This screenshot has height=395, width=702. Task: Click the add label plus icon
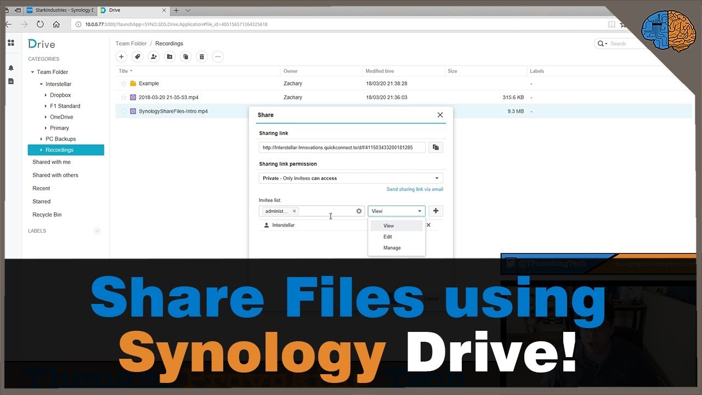point(97,231)
